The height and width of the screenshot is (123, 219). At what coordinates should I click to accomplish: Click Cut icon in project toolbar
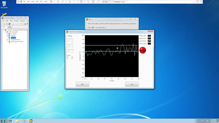tap(14, 24)
